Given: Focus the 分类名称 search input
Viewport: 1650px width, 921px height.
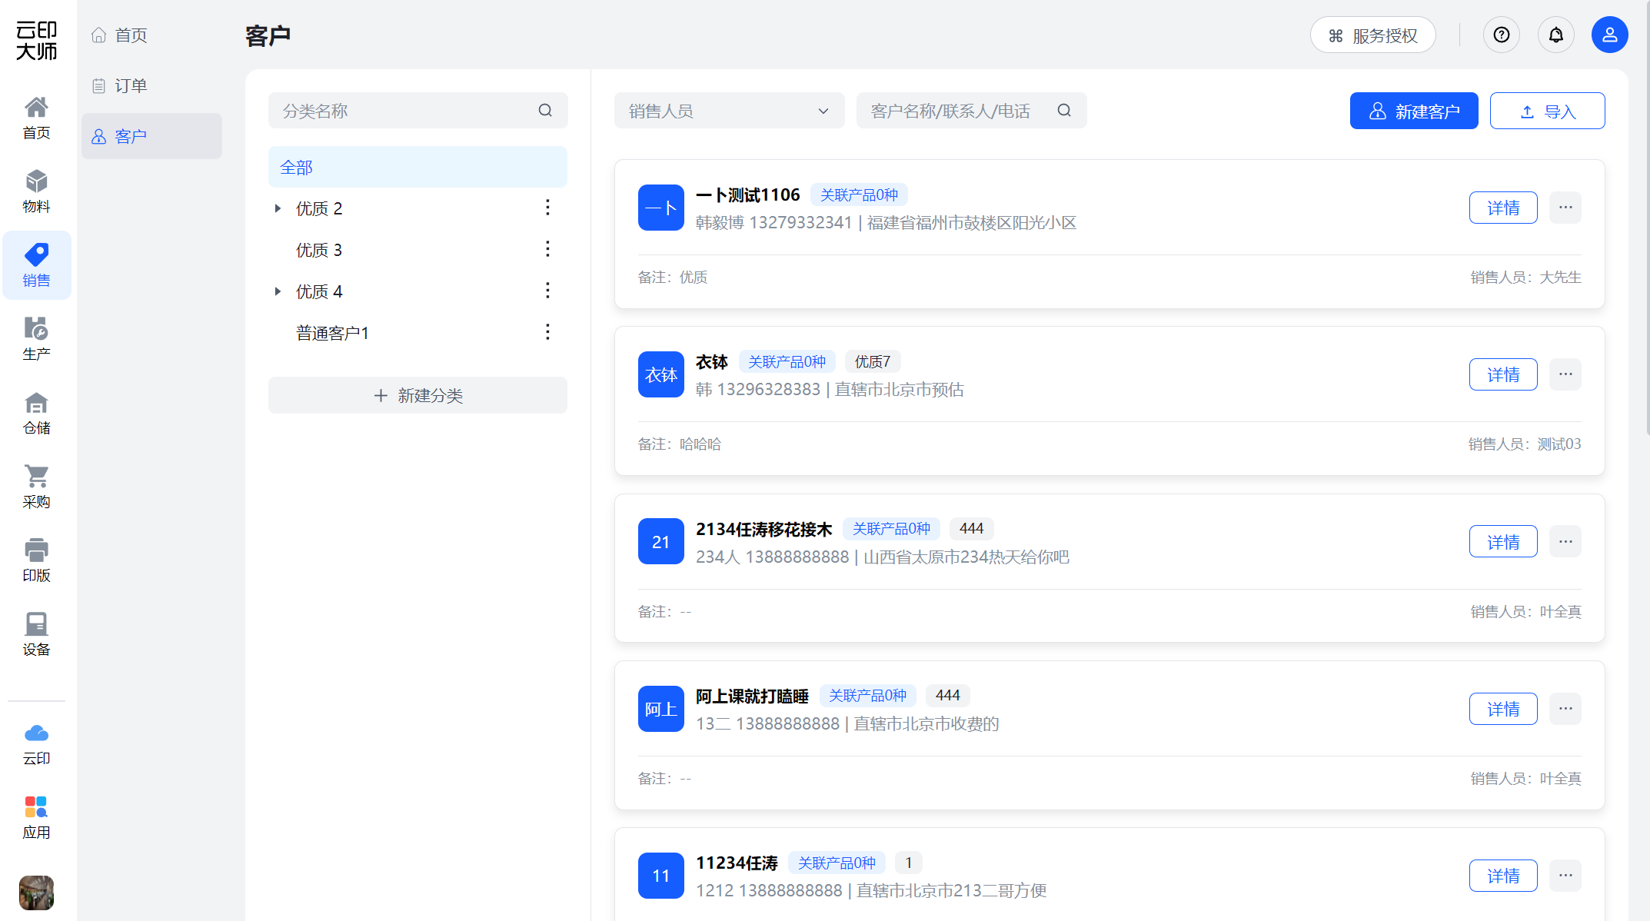Looking at the screenshot, I should click(417, 111).
